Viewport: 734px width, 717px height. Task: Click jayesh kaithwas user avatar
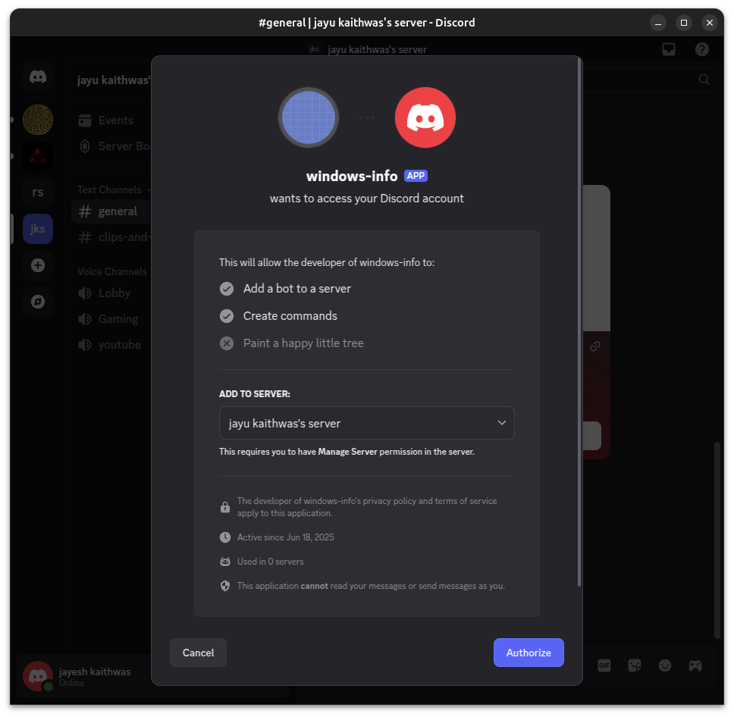pos(38,676)
